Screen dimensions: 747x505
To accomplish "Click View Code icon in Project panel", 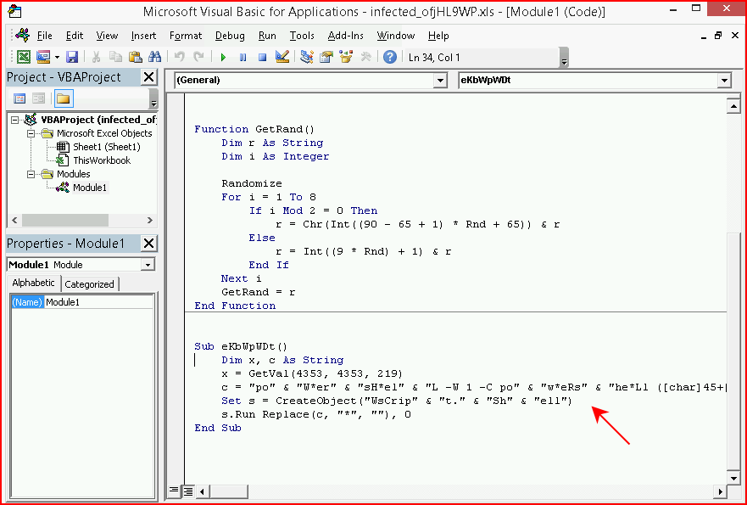I will pos(20,98).
